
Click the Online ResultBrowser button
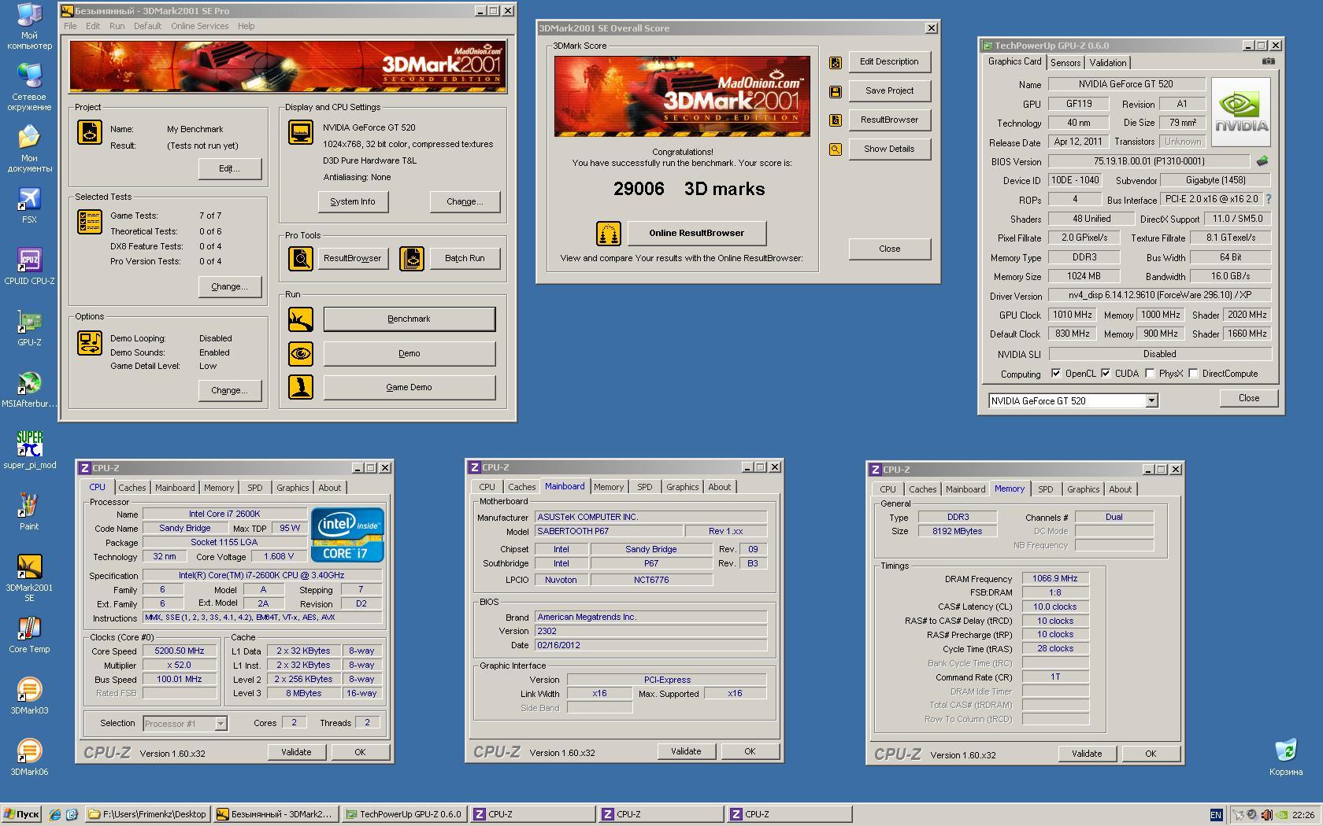[x=696, y=233]
